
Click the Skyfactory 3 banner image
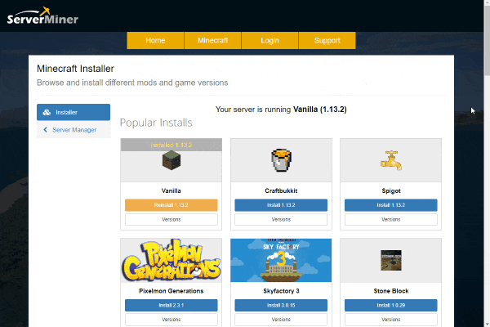(281, 260)
